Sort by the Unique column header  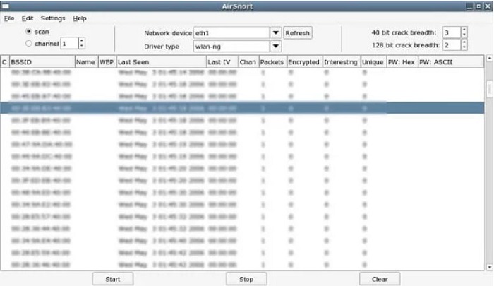point(373,62)
